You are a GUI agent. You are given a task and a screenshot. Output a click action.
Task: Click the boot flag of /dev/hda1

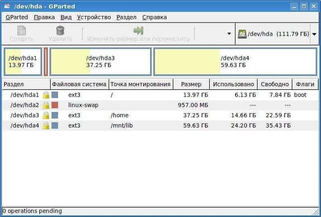point(300,95)
